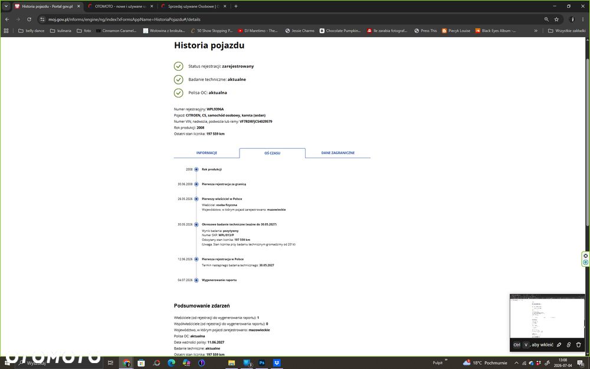The height and width of the screenshot is (369, 590).
Task: Open Dropbox from the taskbar
Action: [x=277, y=363]
